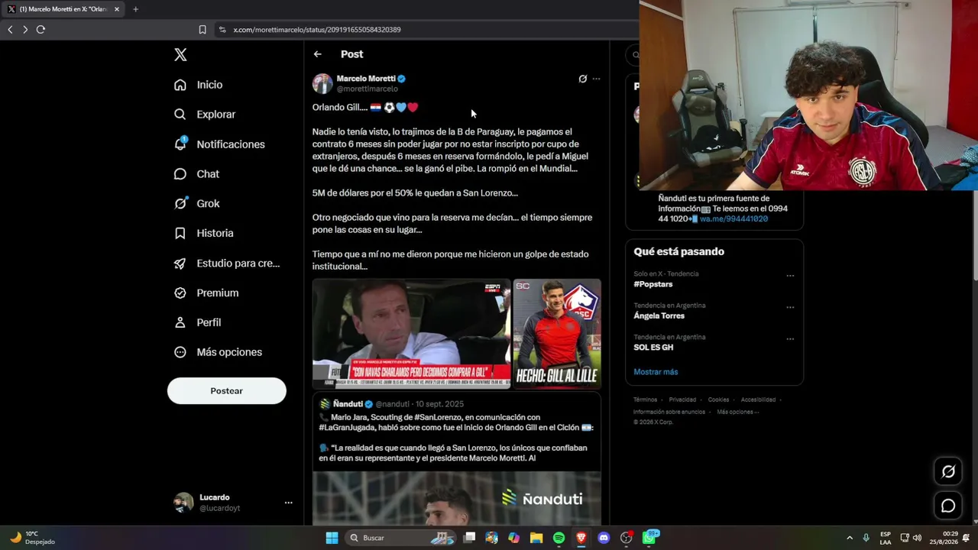Close the Marcelo Moretti browser tab
This screenshot has height=550, width=978.
coord(117,9)
